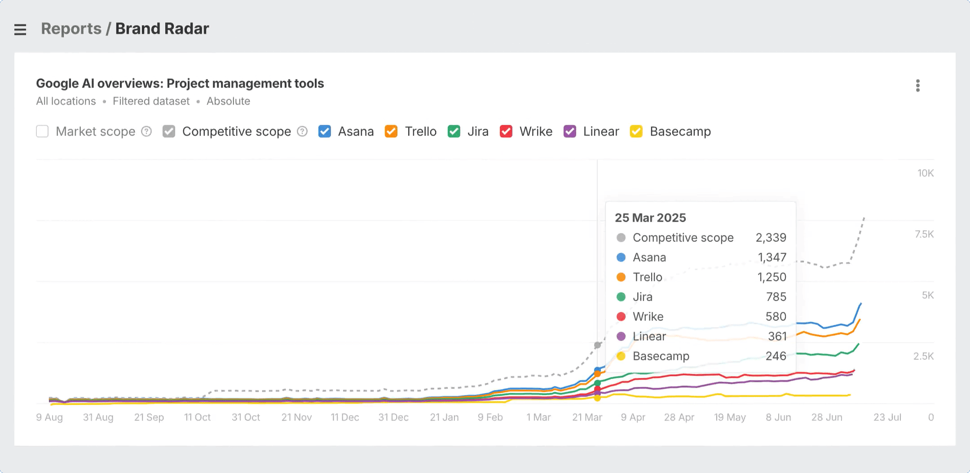Click the '9 Aug' x-axis label
This screenshot has height=473, width=970.
point(49,417)
